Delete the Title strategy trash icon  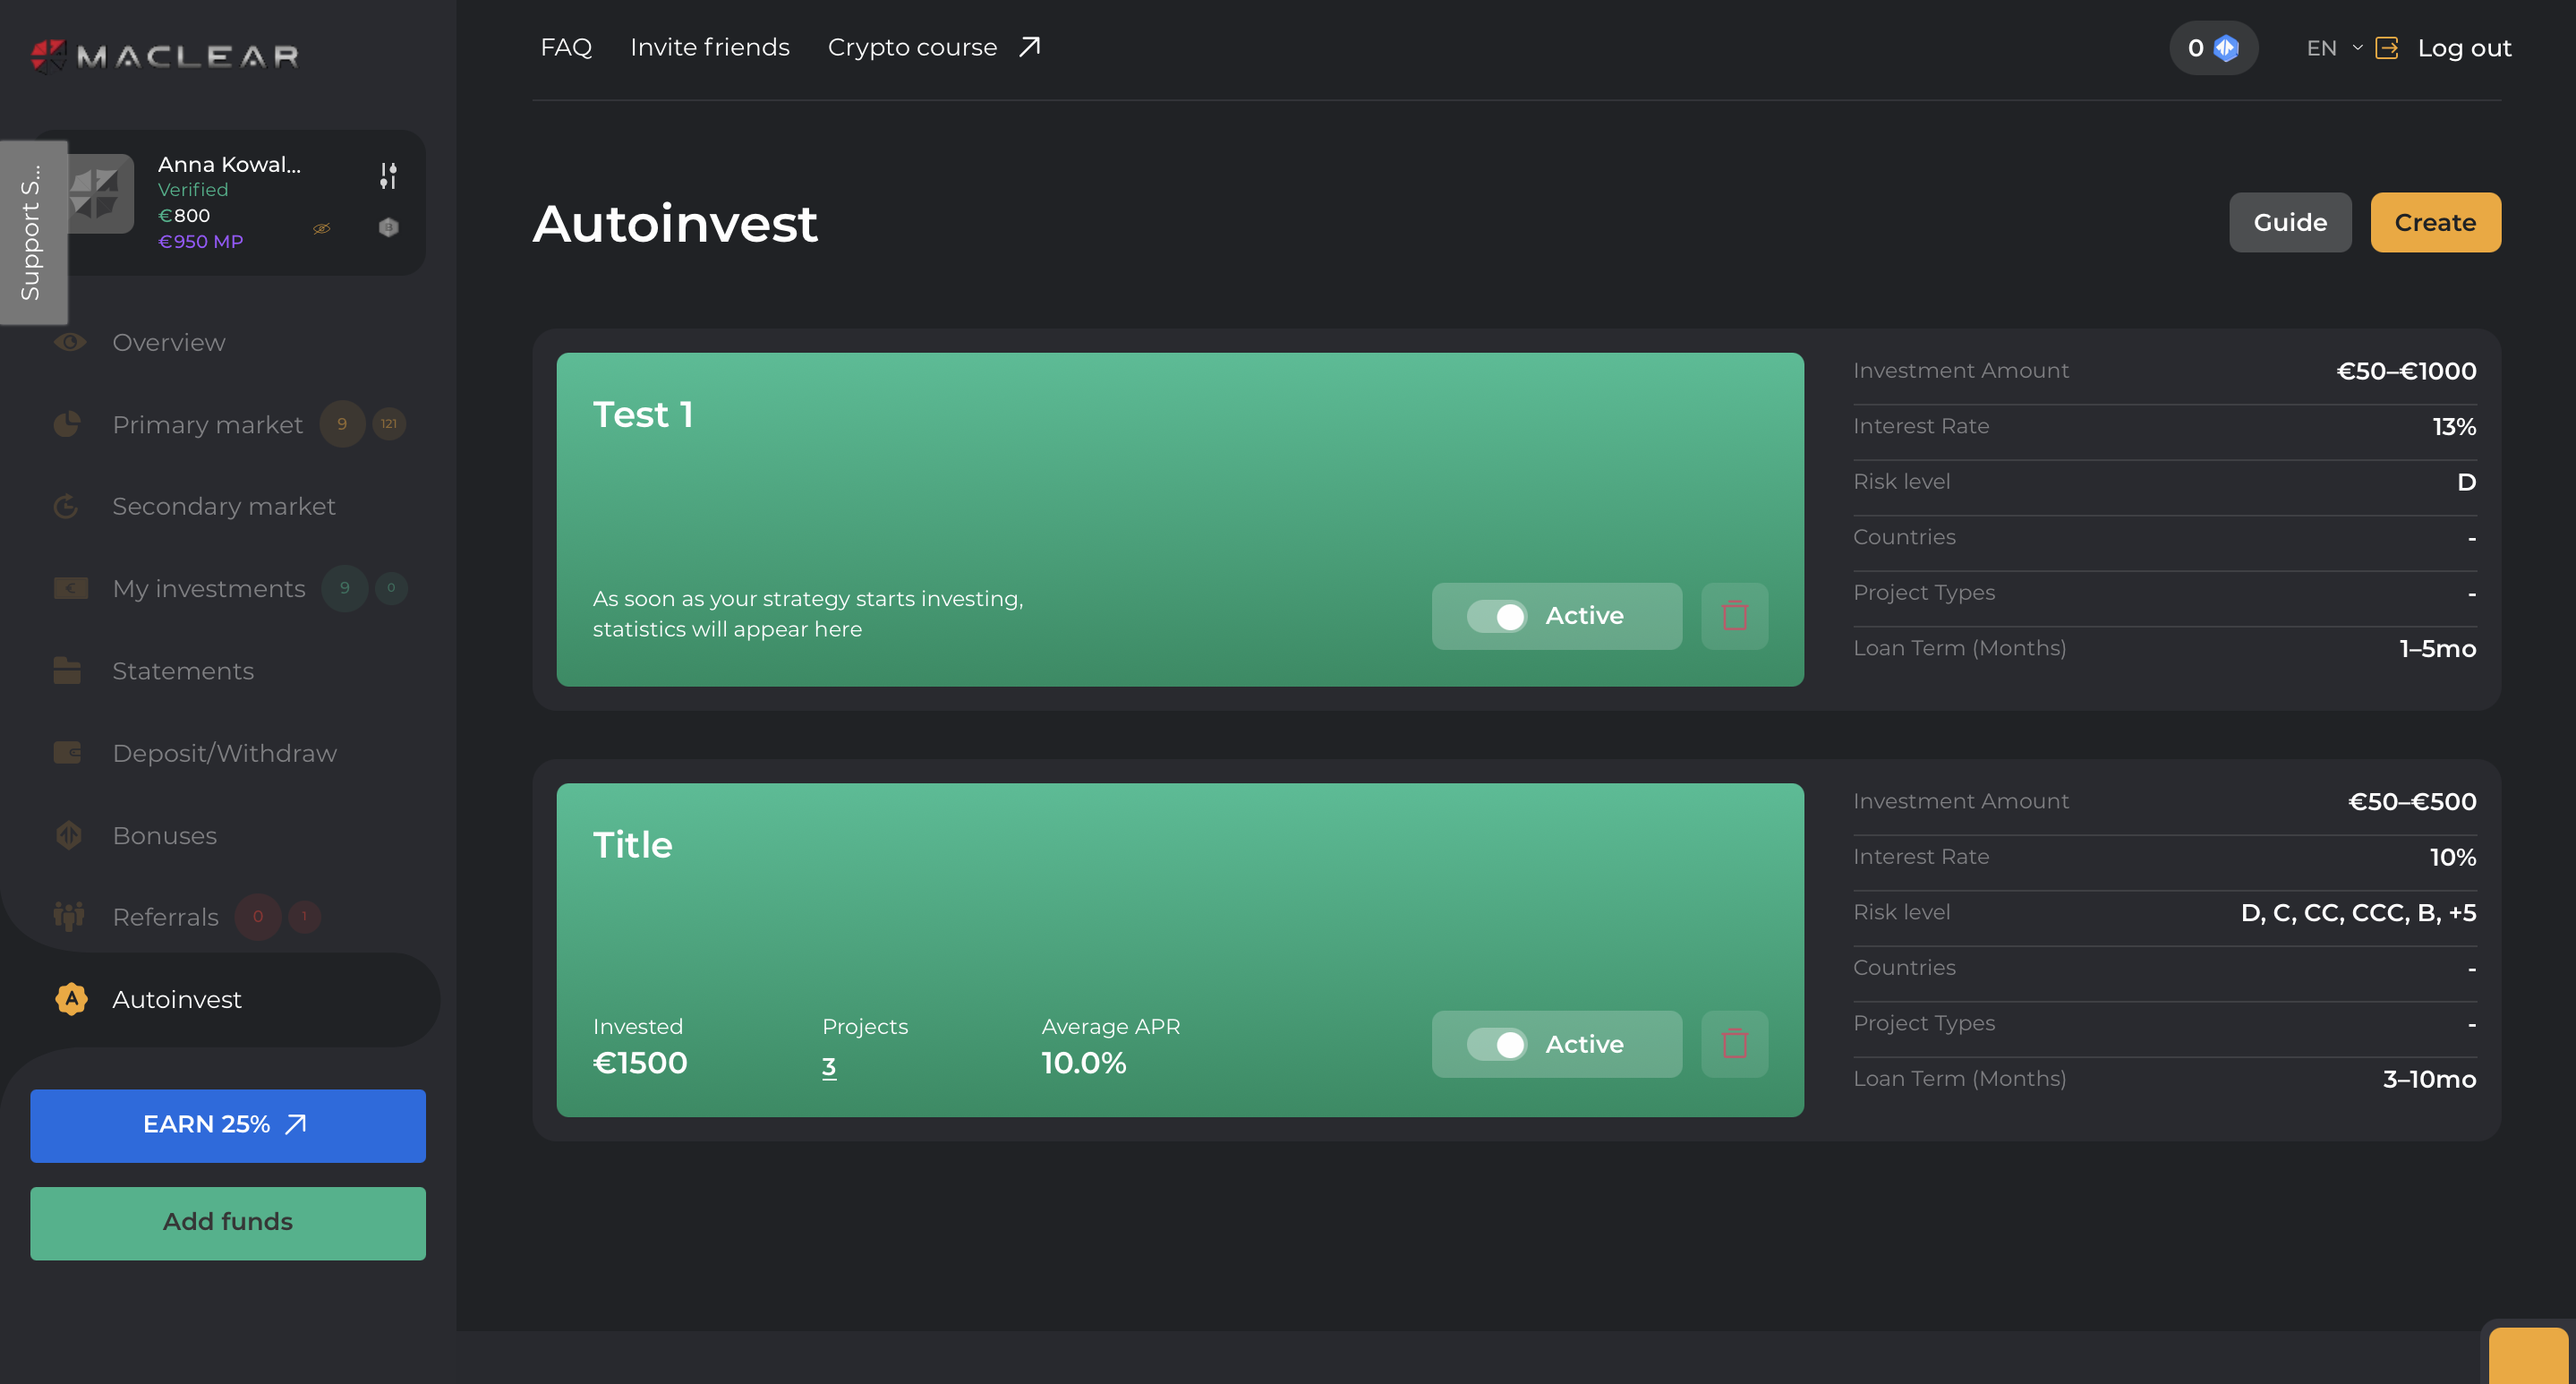point(1734,1044)
